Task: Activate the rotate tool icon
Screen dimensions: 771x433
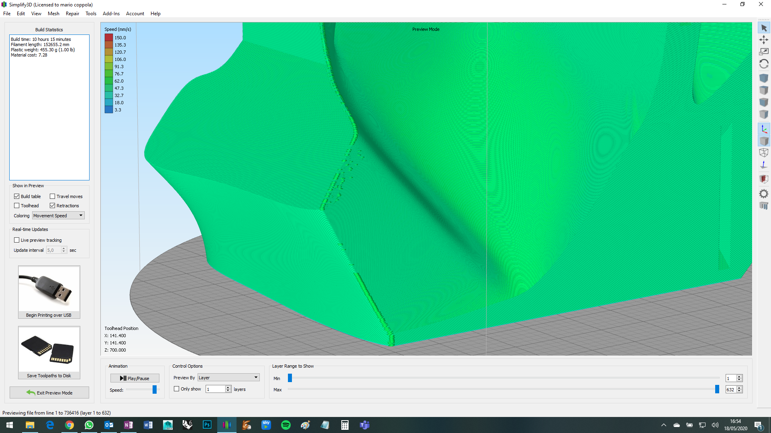Action: [764, 64]
